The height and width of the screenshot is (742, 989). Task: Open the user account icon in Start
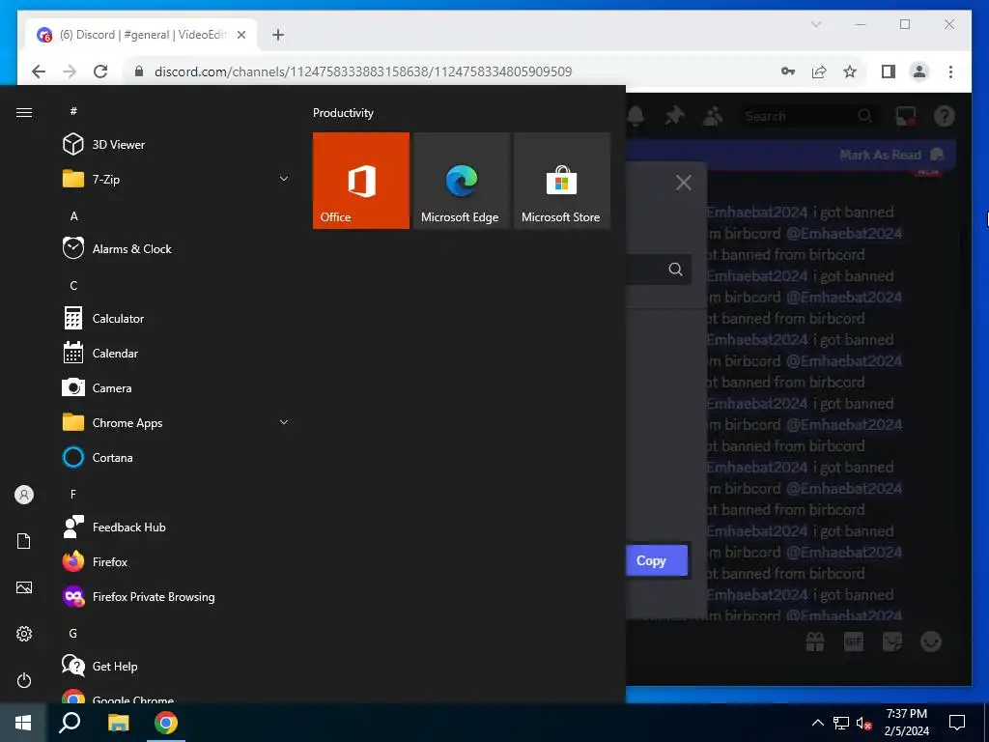[24, 495]
